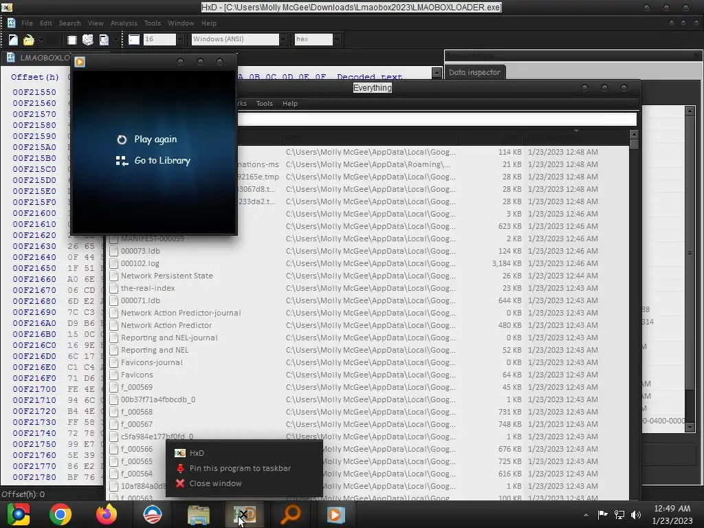Click the arrow of the 16 combo box

coord(180,39)
